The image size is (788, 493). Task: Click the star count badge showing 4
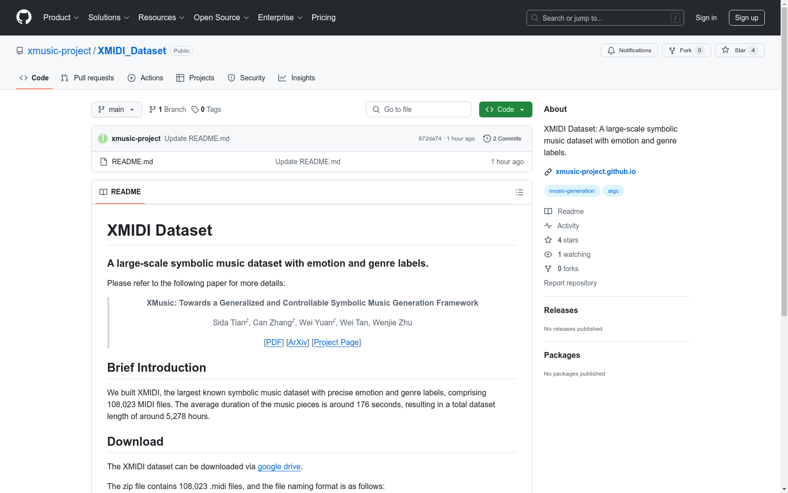tap(753, 50)
